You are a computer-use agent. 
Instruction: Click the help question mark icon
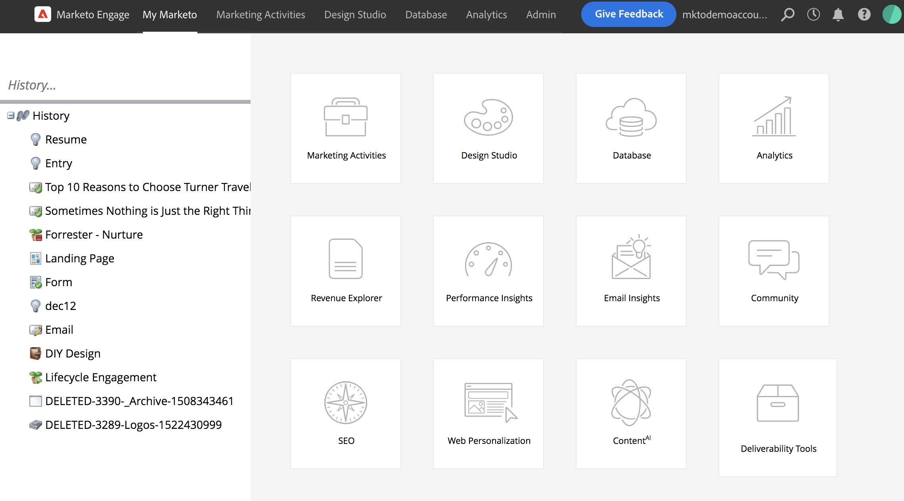(864, 15)
